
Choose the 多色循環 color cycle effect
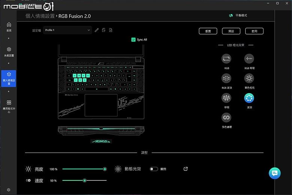coord(226,118)
